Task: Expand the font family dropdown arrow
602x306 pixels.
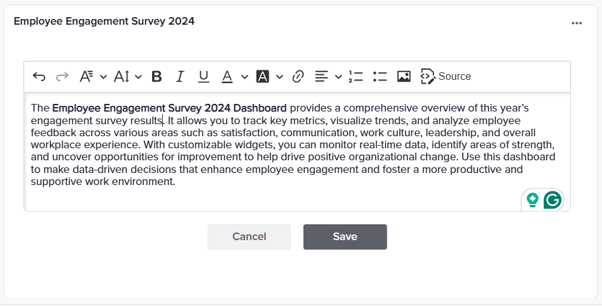Action: tap(103, 77)
